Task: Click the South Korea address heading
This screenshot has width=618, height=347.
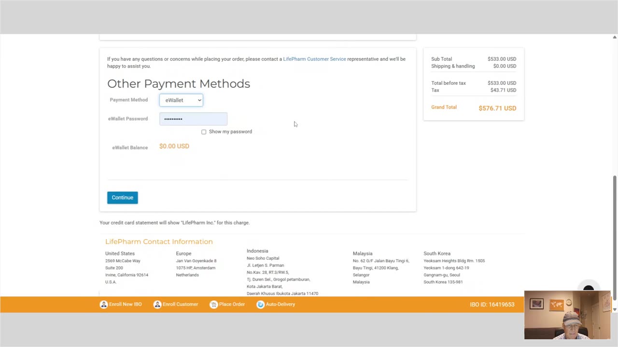Action: (437, 254)
